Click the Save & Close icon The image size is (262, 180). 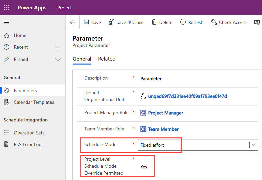(111, 22)
